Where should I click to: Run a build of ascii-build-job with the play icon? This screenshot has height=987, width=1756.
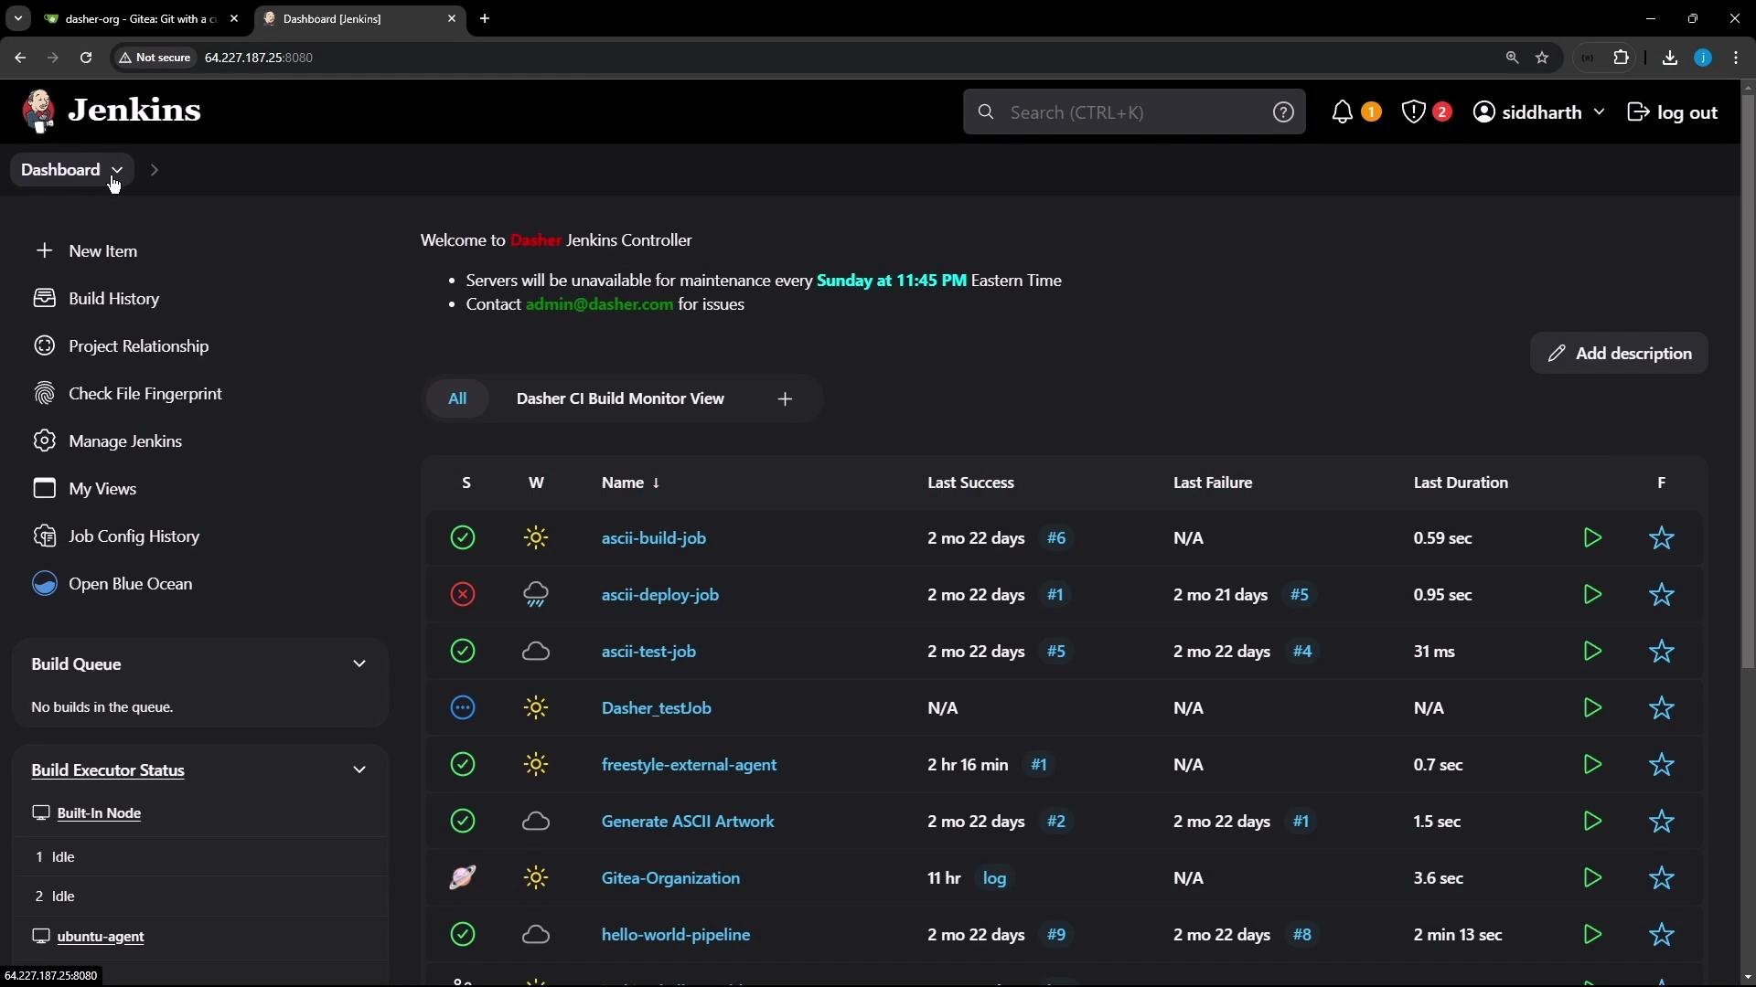pyautogui.click(x=1592, y=538)
